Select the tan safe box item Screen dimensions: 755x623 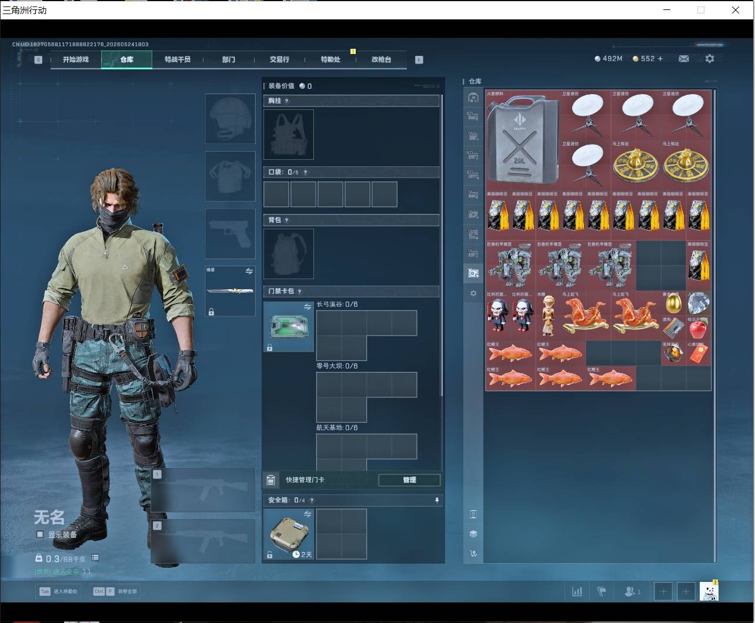289,534
